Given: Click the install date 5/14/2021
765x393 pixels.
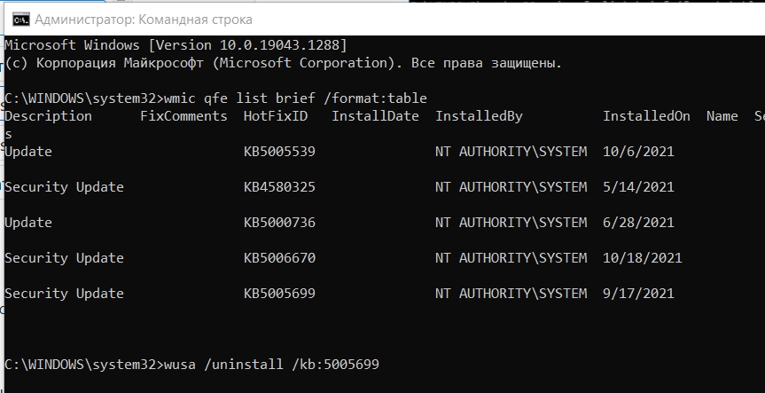Looking at the screenshot, I should coord(638,187).
